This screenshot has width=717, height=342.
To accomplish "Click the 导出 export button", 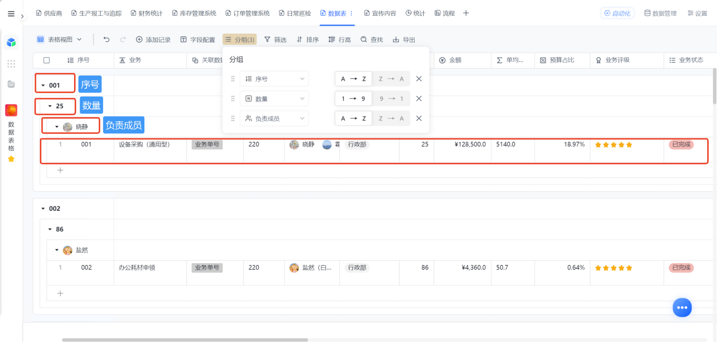I will click(404, 39).
